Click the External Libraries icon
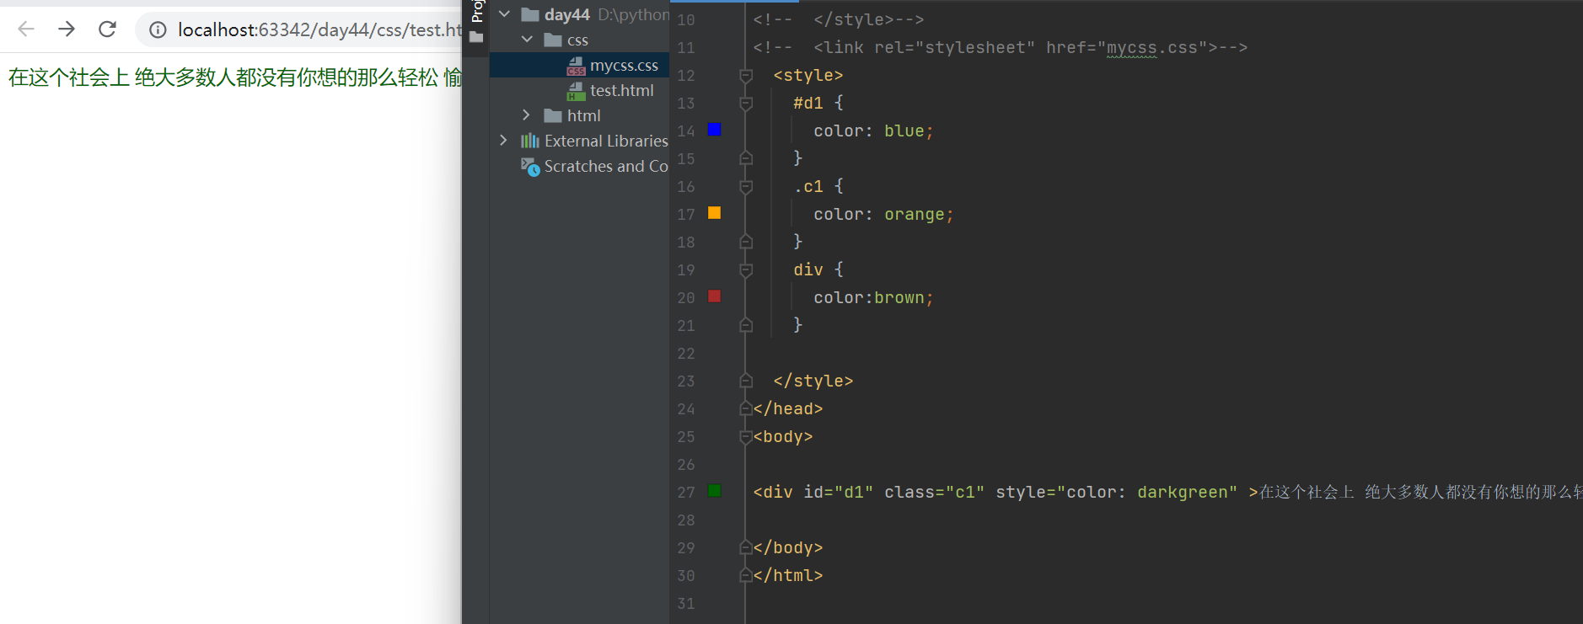Screen dimensions: 1583x624 (x=530, y=141)
